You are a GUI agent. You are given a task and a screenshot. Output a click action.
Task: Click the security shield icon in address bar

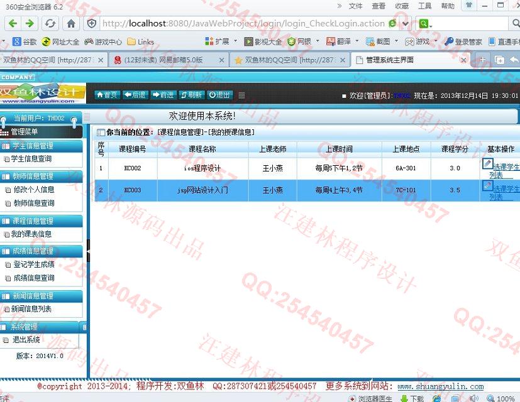click(92, 23)
